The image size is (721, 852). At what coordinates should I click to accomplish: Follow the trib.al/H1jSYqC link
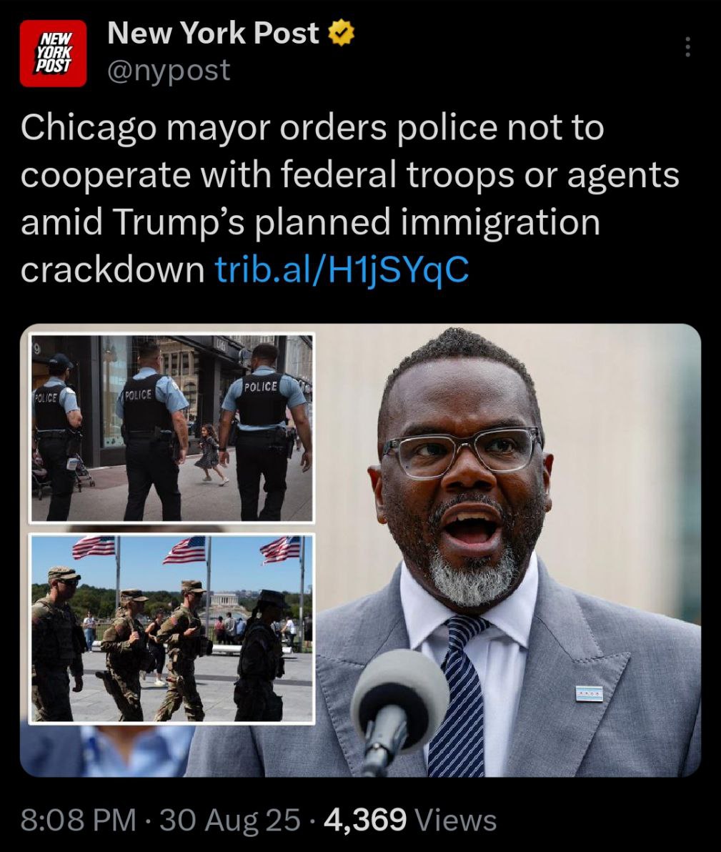click(342, 269)
